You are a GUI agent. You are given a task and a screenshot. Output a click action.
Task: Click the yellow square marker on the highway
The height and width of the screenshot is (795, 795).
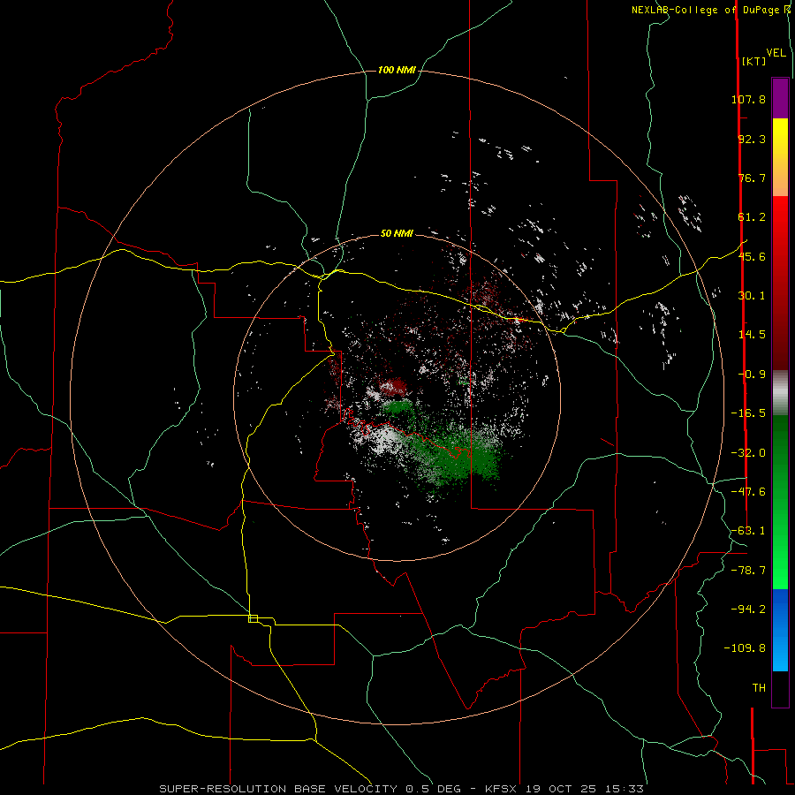(x=253, y=618)
